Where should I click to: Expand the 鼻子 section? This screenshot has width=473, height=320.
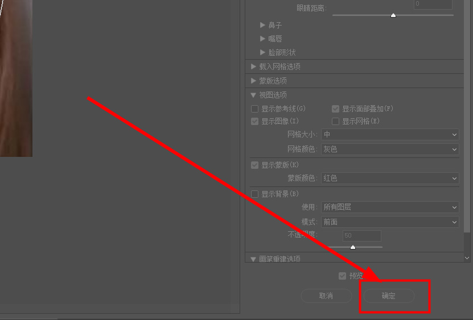[x=262, y=25]
